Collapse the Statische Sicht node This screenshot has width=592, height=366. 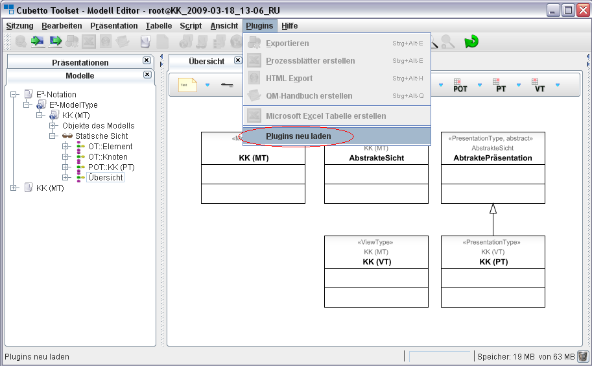pyautogui.click(x=53, y=136)
